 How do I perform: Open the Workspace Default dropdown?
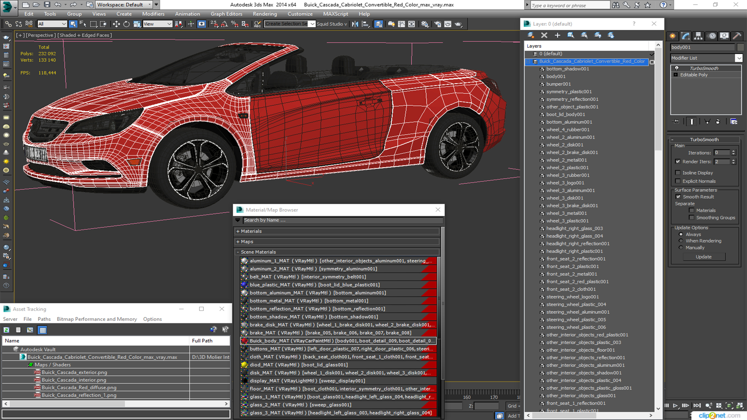click(x=124, y=5)
